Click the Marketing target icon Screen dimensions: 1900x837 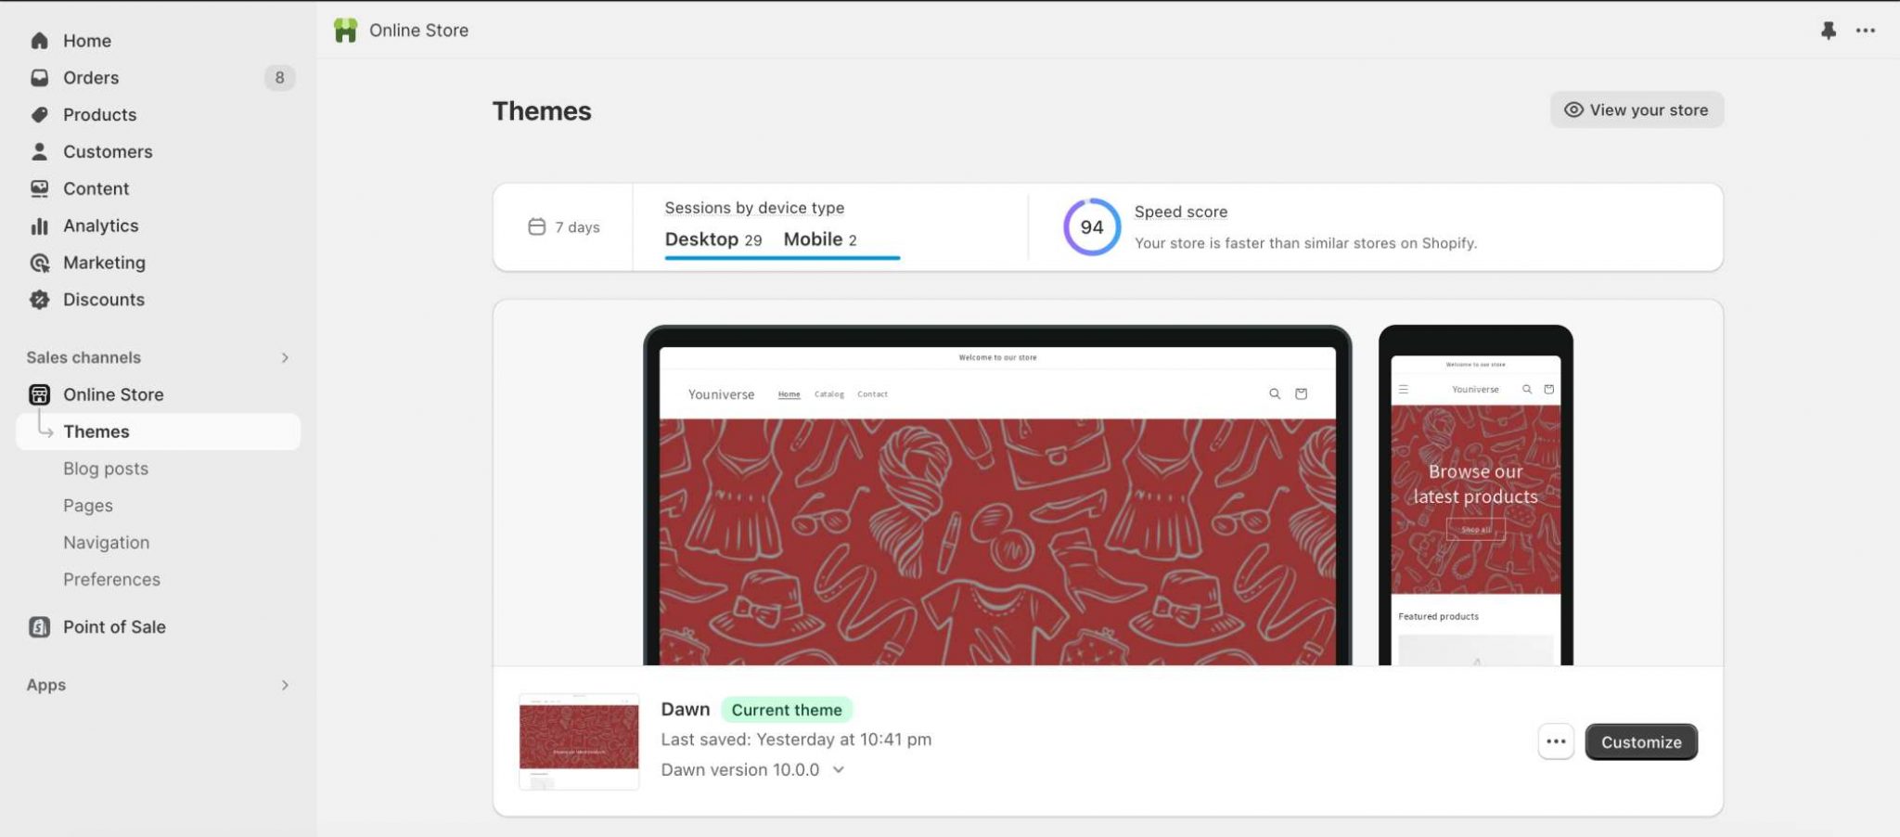click(x=39, y=264)
